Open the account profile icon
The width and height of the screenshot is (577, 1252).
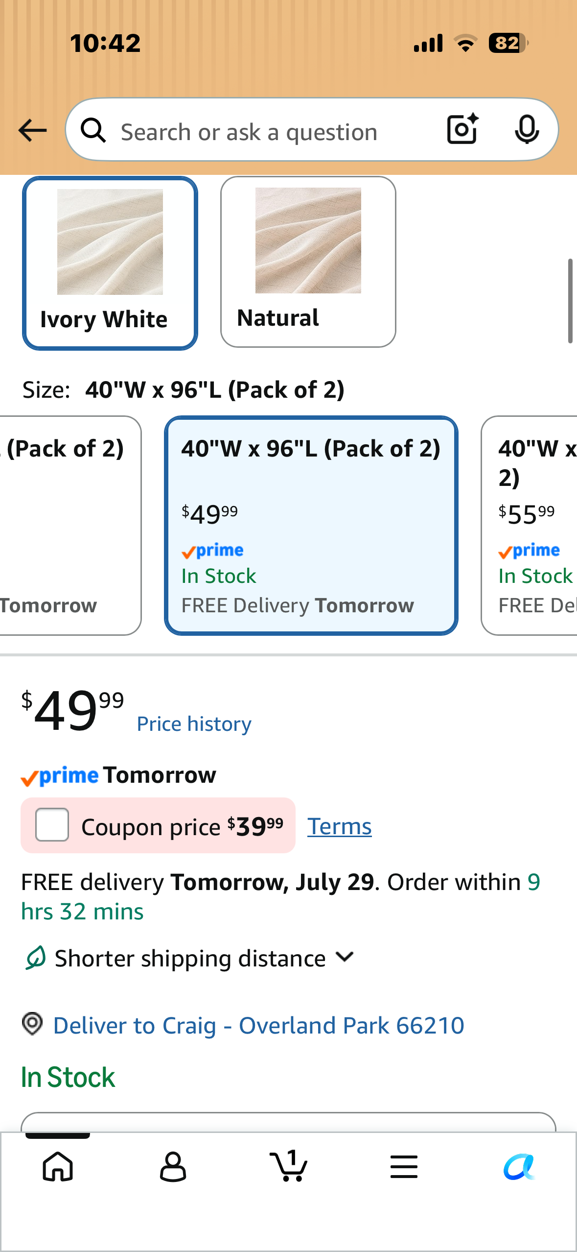pyautogui.click(x=173, y=1166)
